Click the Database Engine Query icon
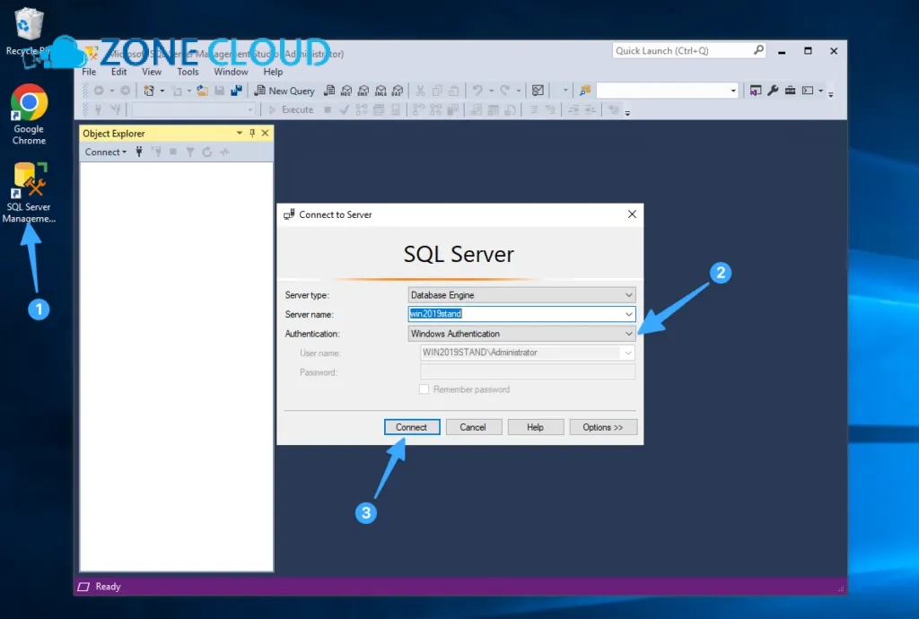The image size is (919, 619). pyautogui.click(x=329, y=91)
